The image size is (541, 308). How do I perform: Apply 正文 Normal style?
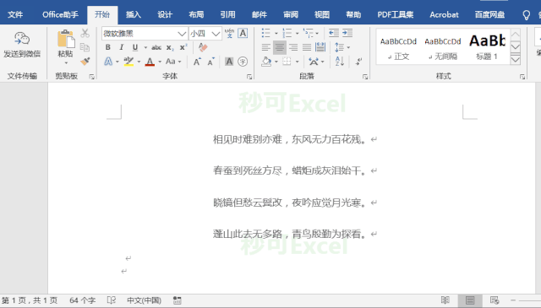click(x=398, y=47)
